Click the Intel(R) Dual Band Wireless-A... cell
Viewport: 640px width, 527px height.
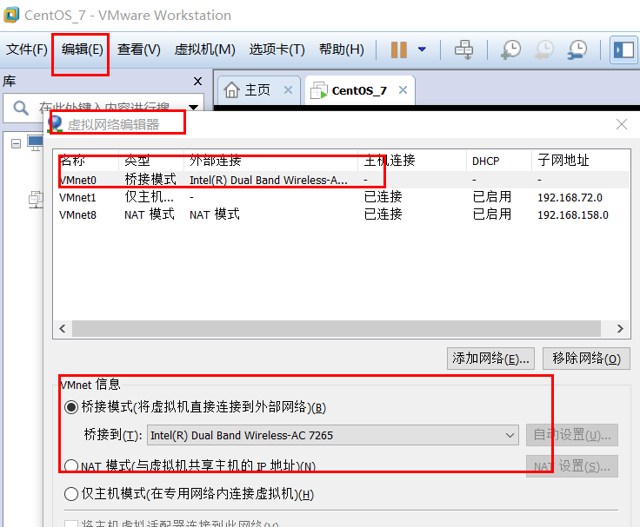[269, 180]
